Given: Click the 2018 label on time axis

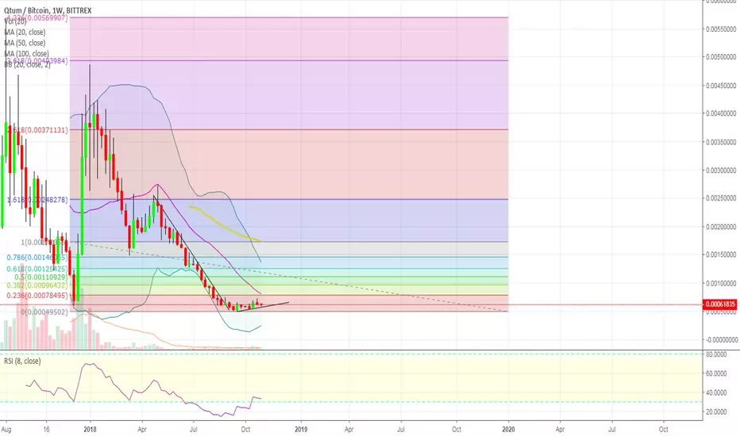Looking at the screenshot, I should coord(90,430).
